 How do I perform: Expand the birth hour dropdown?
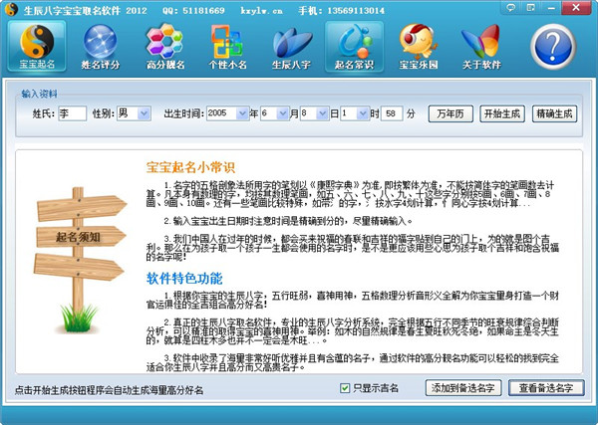(x=363, y=114)
